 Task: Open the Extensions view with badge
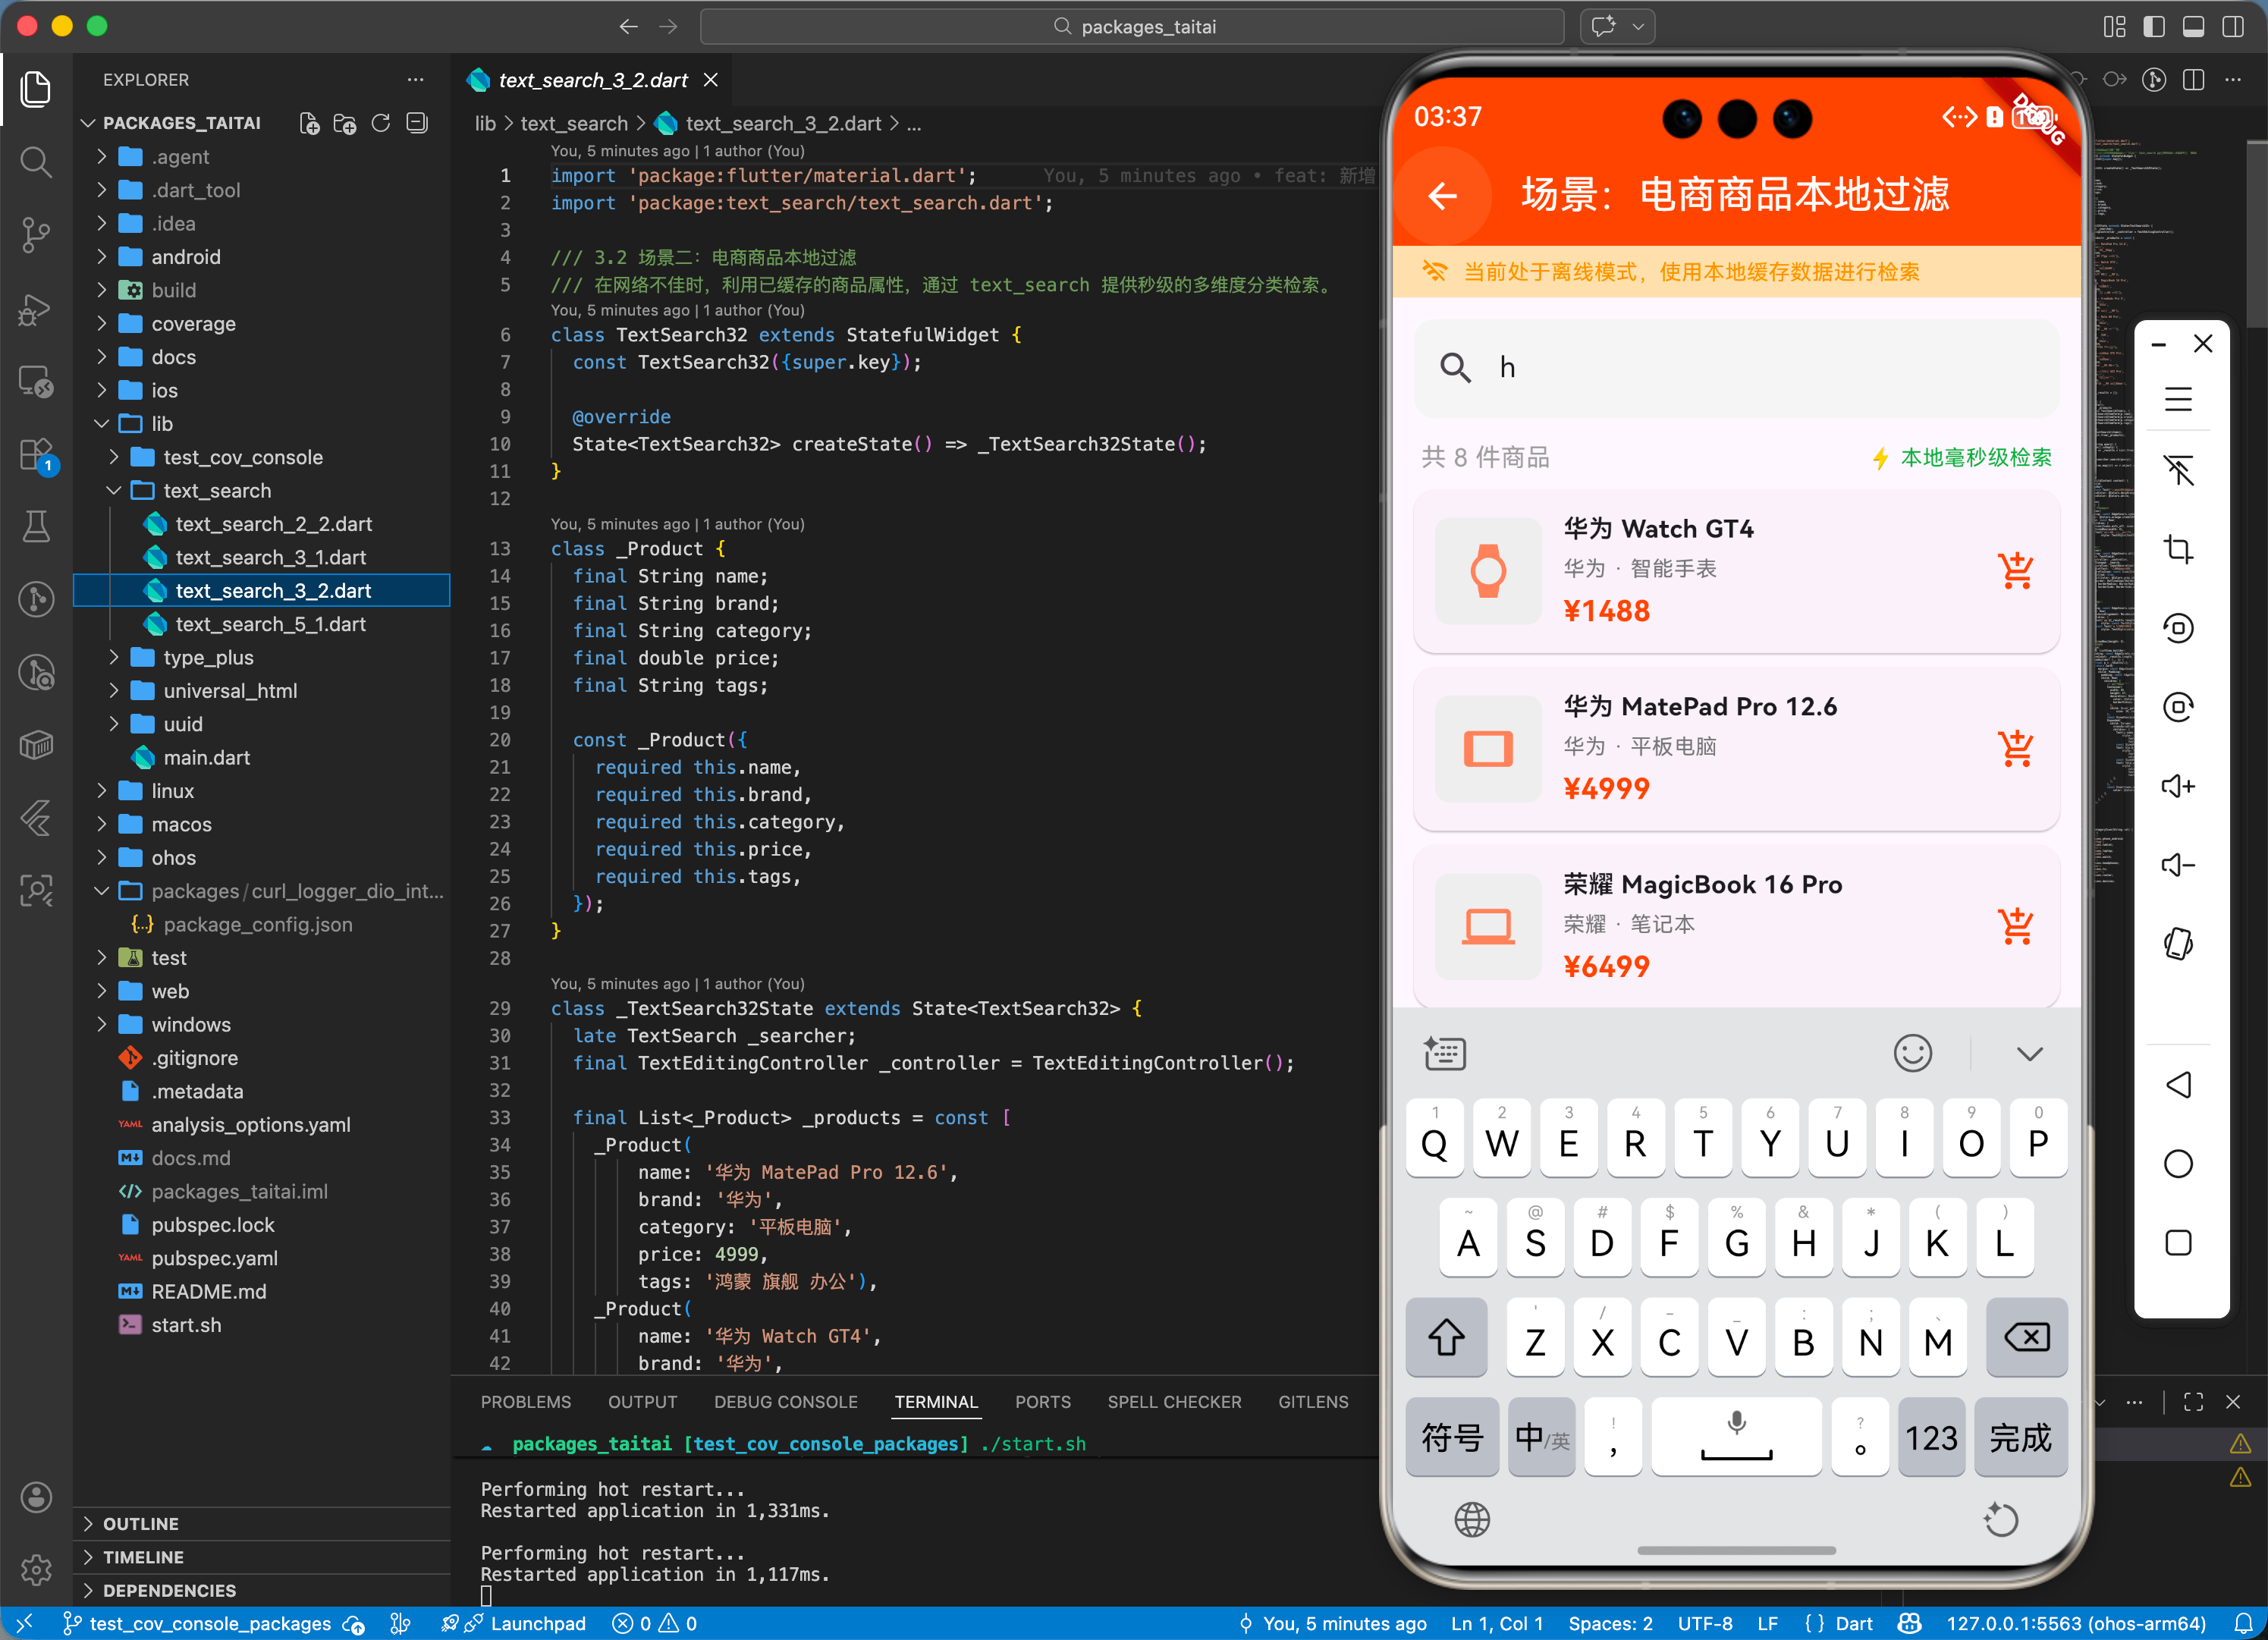pos(36,455)
